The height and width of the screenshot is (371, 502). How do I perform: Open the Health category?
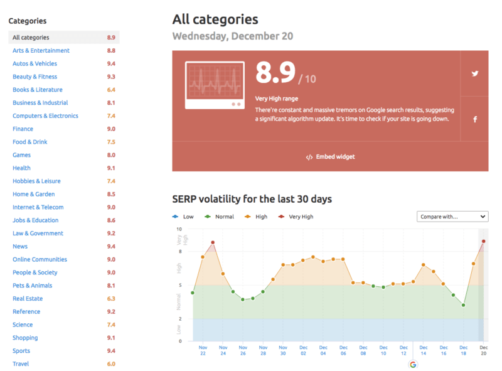[x=21, y=168]
